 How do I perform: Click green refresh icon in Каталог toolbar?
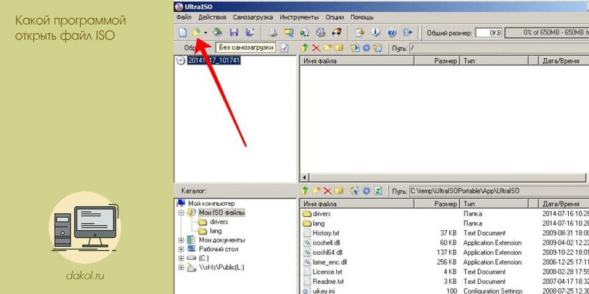pos(378,191)
